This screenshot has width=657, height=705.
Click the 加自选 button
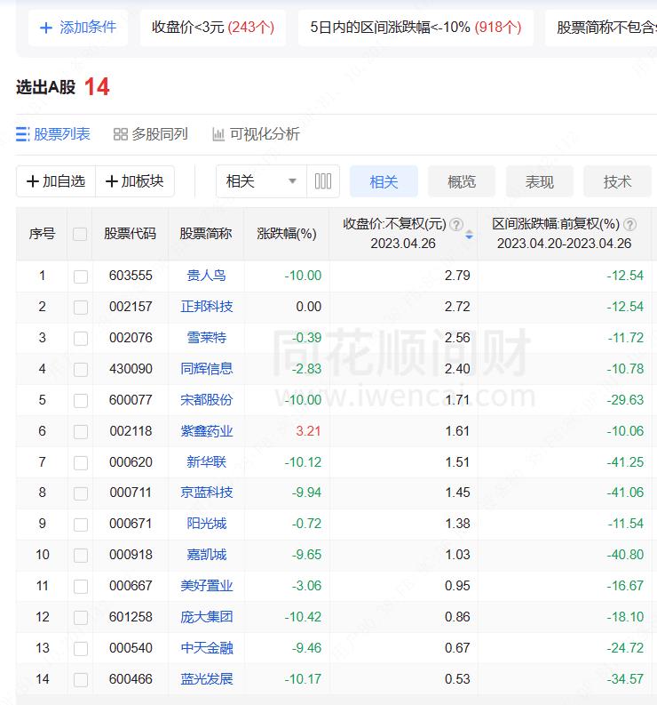tap(55, 181)
